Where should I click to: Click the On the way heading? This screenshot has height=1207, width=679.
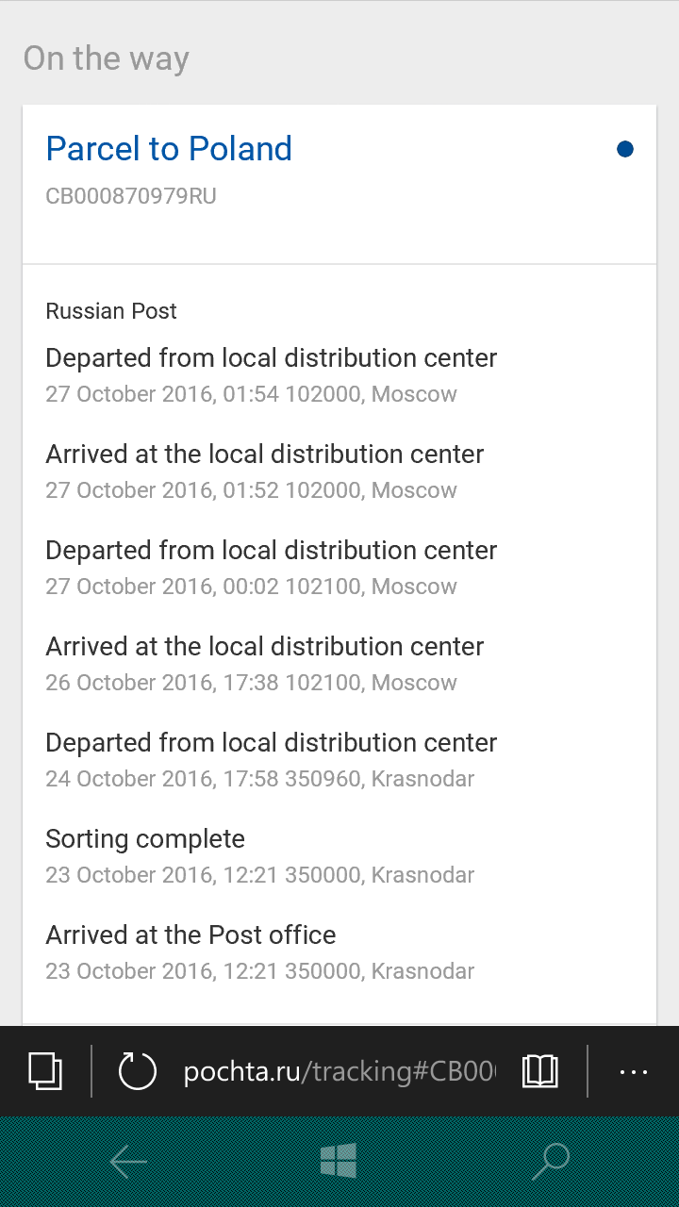pyautogui.click(x=107, y=58)
